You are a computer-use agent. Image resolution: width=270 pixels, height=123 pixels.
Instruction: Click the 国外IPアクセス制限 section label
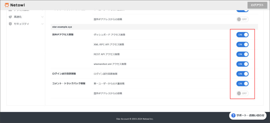[x=63, y=35]
